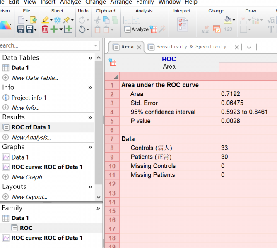Click the Save floppy disk icon
The width and height of the screenshot is (277, 248).
click(x=21, y=29)
